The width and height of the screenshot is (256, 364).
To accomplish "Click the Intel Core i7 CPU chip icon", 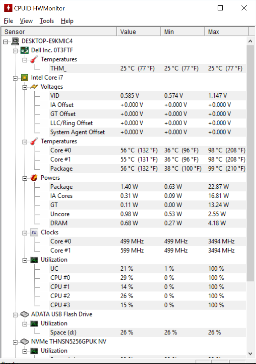I will coord(25,78).
